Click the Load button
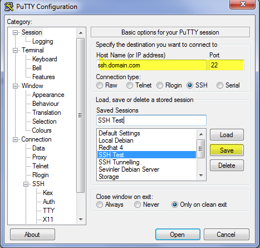The width and height of the screenshot is (260, 248). pos(227,135)
